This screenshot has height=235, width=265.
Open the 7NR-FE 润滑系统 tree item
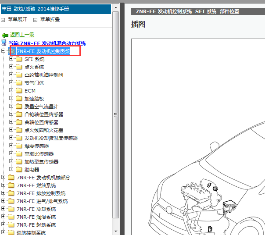(36, 217)
